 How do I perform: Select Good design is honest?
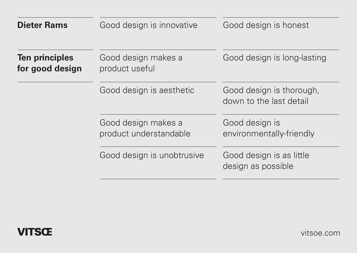click(x=266, y=25)
